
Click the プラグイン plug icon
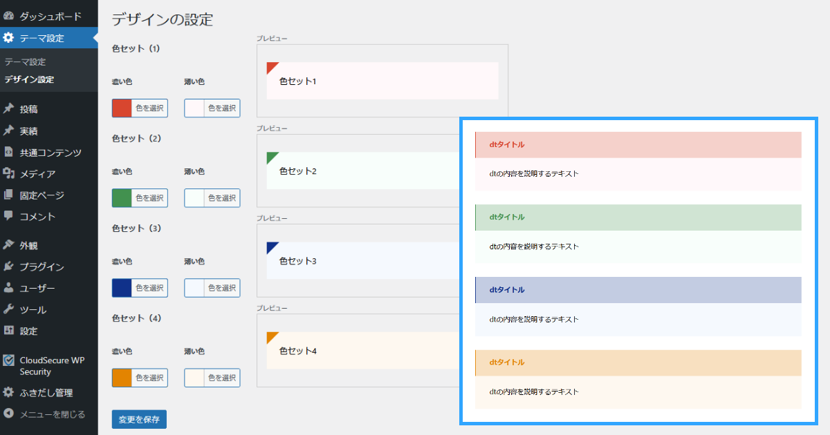(x=9, y=267)
